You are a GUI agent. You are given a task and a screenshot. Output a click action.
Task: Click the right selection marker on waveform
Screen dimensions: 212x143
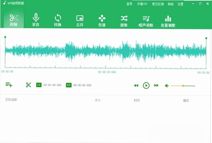click(206, 38)
